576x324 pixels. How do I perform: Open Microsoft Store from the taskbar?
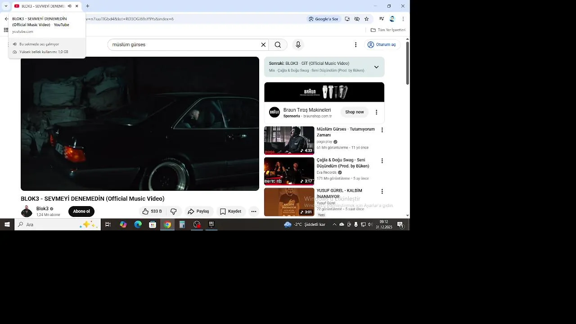pos(153,225)
